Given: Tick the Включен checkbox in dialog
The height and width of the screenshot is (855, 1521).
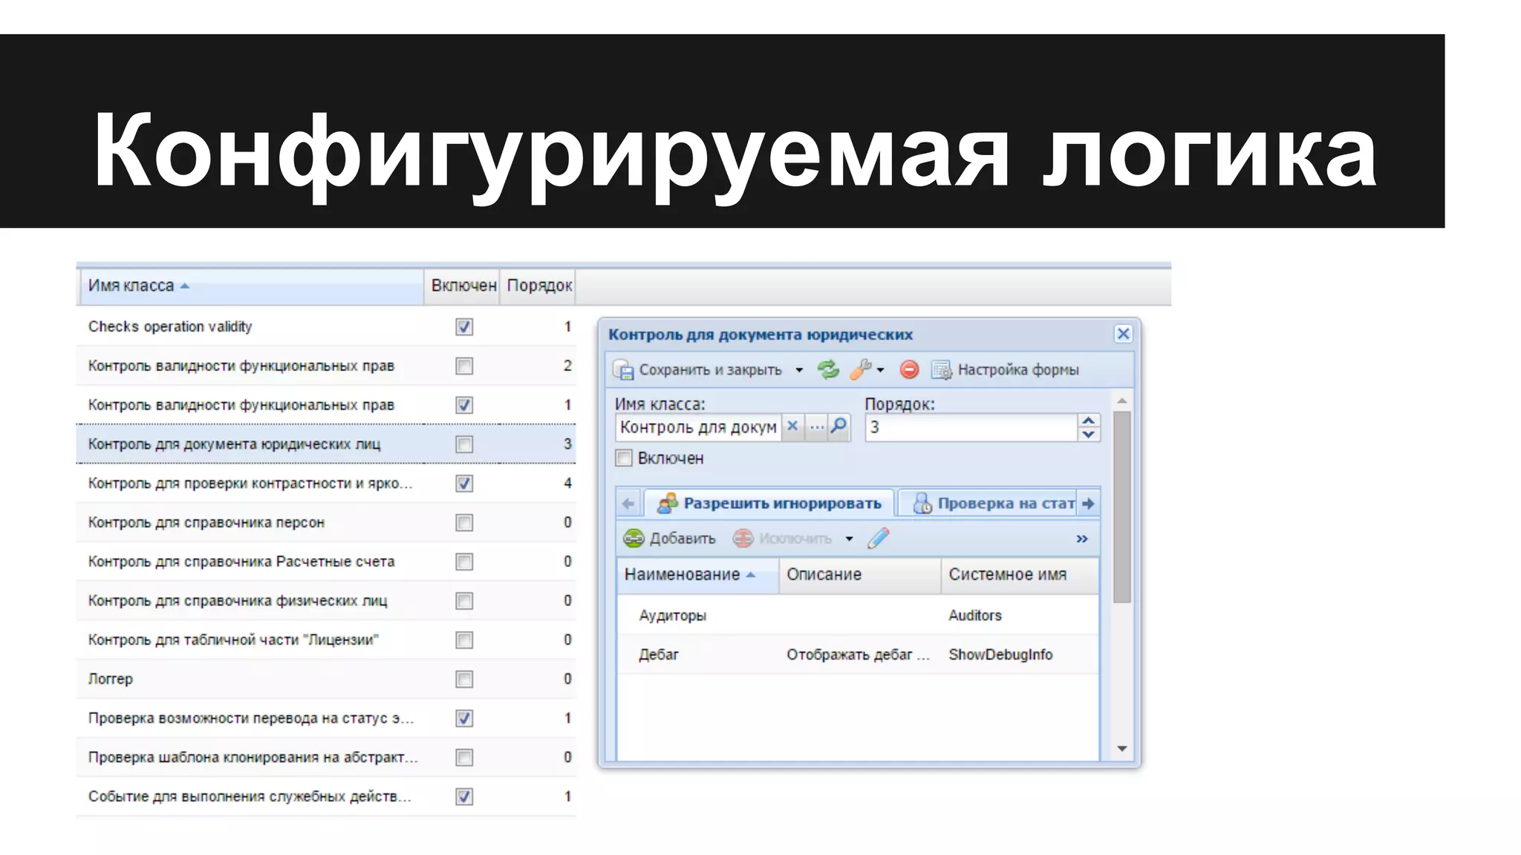Looking at the screenshot, I should point(624,458).
